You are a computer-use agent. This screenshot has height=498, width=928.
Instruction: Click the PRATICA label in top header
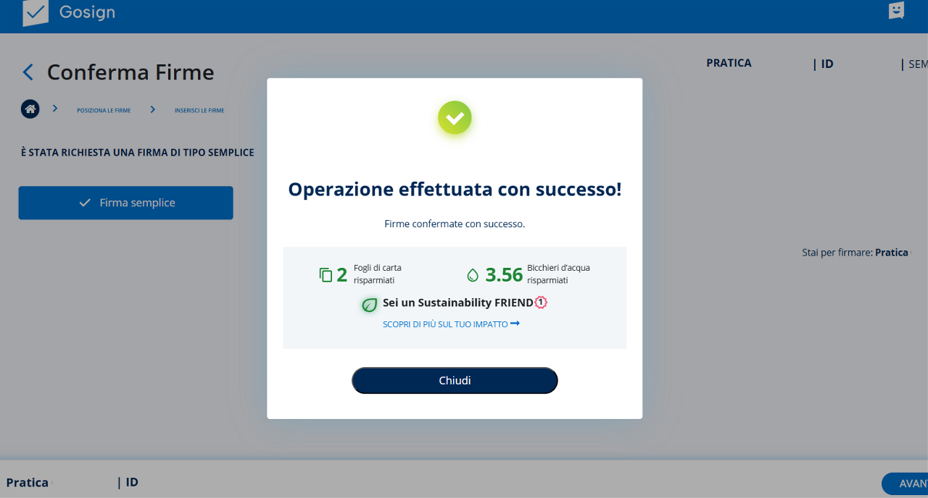[x=729, y=63]
